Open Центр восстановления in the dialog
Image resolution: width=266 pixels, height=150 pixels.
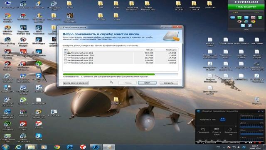point(76,83)
